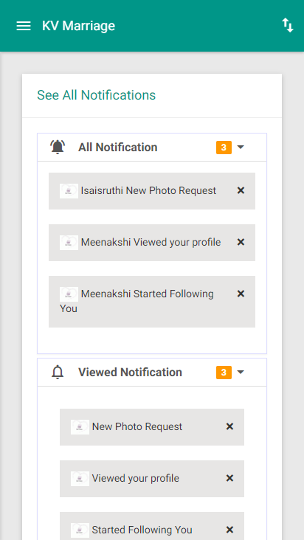The width and height of the screenshot is (304, 540).
Task: Dismiss the Isaisruthi New Photo Request notification
Action: [241, 190]
